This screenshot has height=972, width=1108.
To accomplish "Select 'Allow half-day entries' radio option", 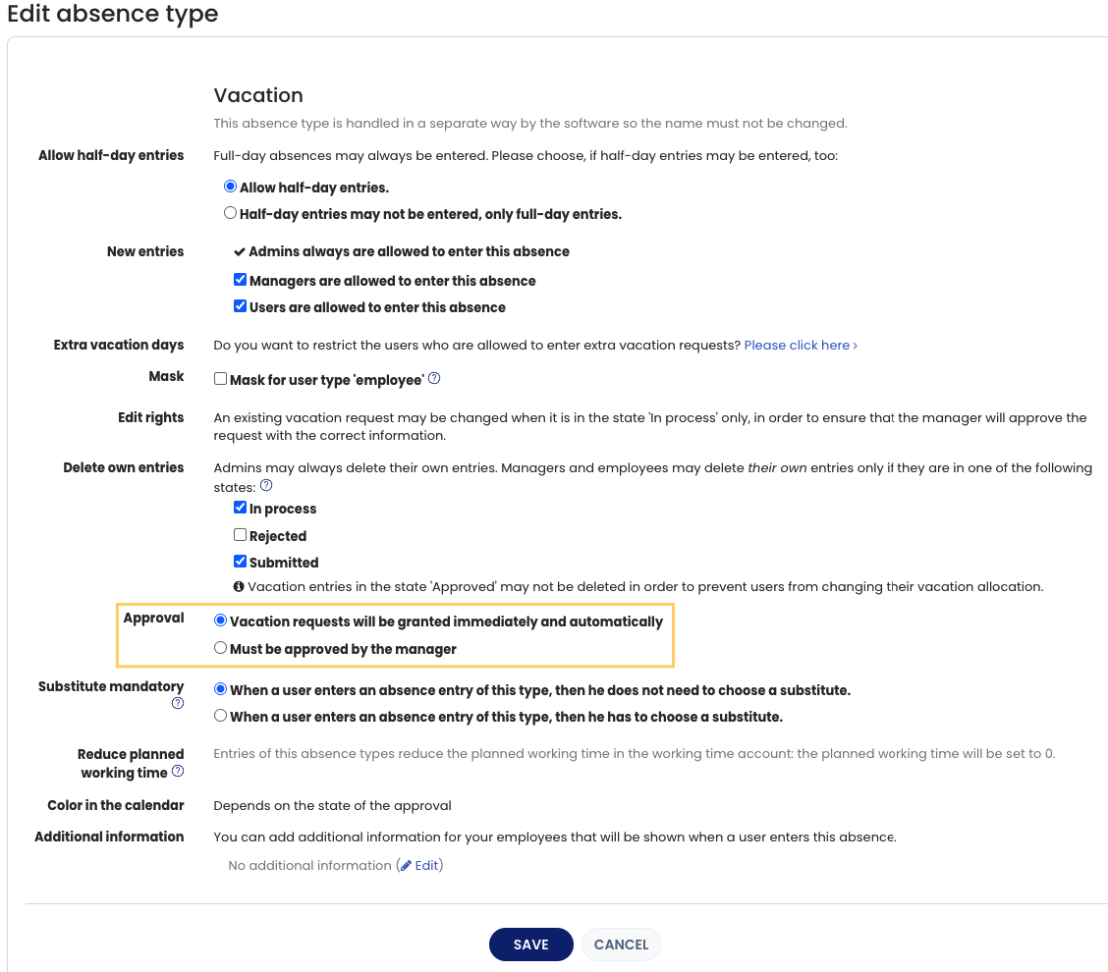I will 230,187.
